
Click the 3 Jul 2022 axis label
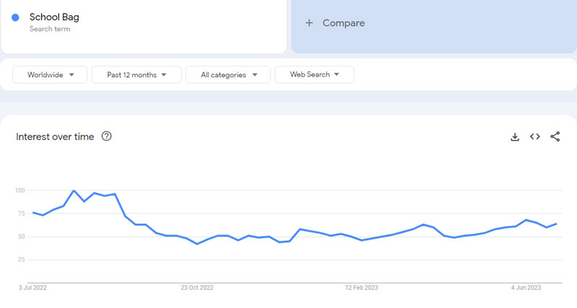tap(34, 288)
